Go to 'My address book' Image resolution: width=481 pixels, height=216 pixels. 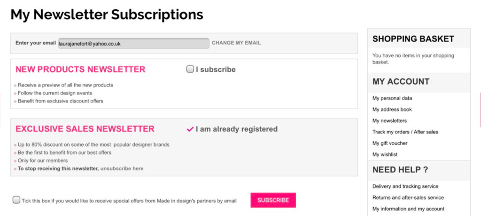pos(392,110)
